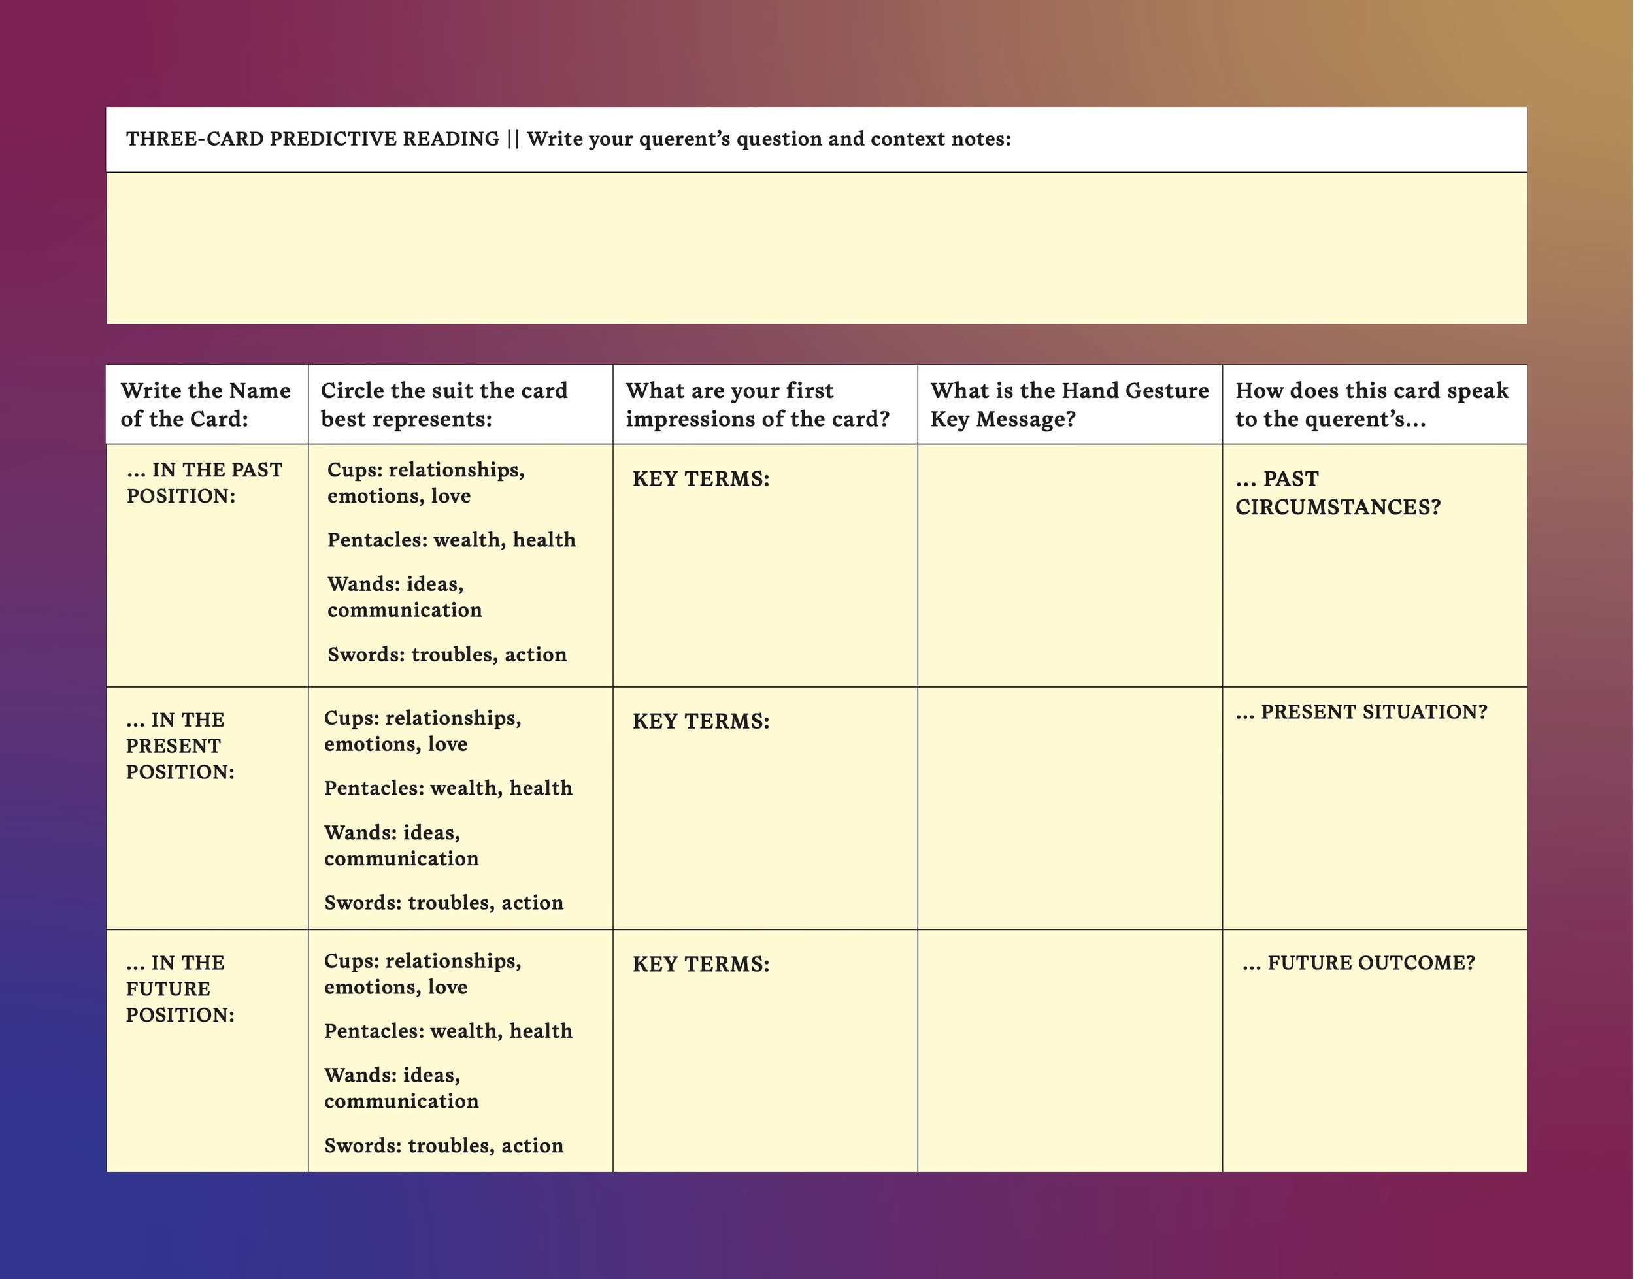The height and width of the screenshot is (1279, 1634).
Task: Circle 'Pentacles: wealth, health' in the Past row
Action: (452, 540)
